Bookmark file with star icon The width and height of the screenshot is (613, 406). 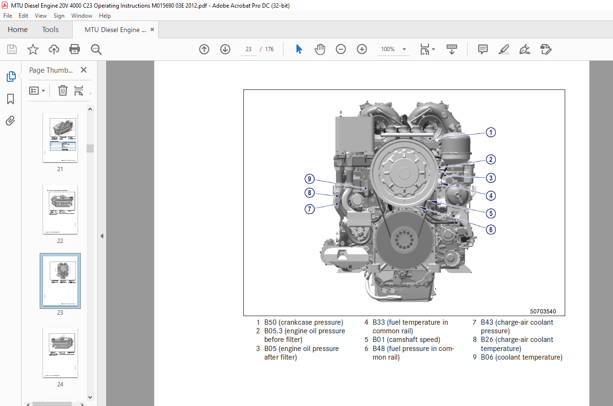33,49
